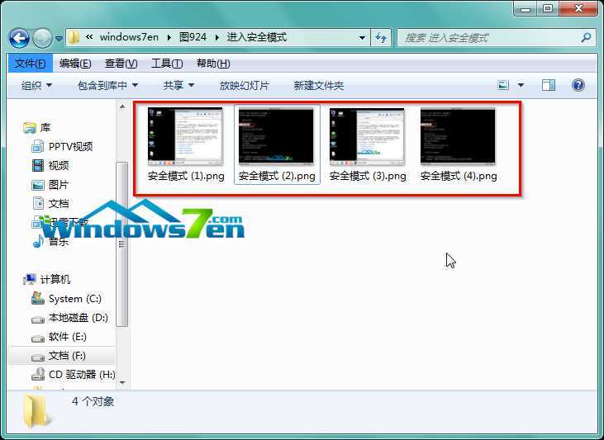This screenshot has width=604, height=440.
Task: Expand the address bar history dropdown
Action: point(362,37)
